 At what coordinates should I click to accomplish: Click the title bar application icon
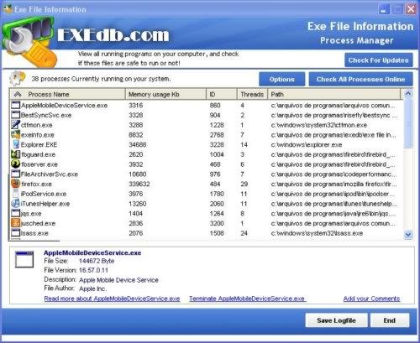(x=8, y=8)
